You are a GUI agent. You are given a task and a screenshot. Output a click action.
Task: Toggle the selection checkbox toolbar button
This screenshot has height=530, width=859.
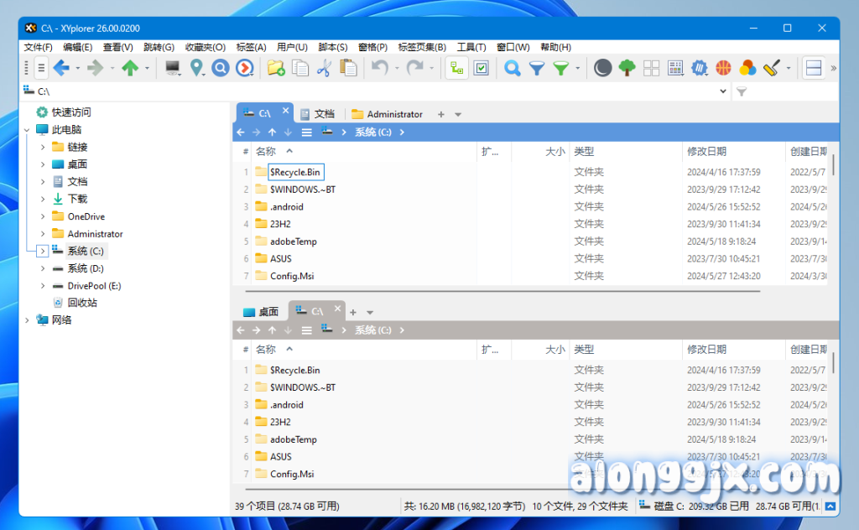(481, 68)
